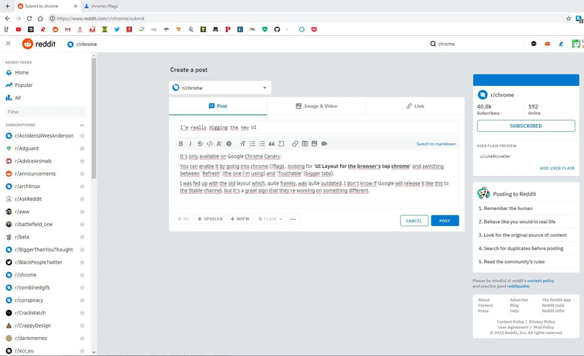Click the post title input field

[x=317, y=128]
